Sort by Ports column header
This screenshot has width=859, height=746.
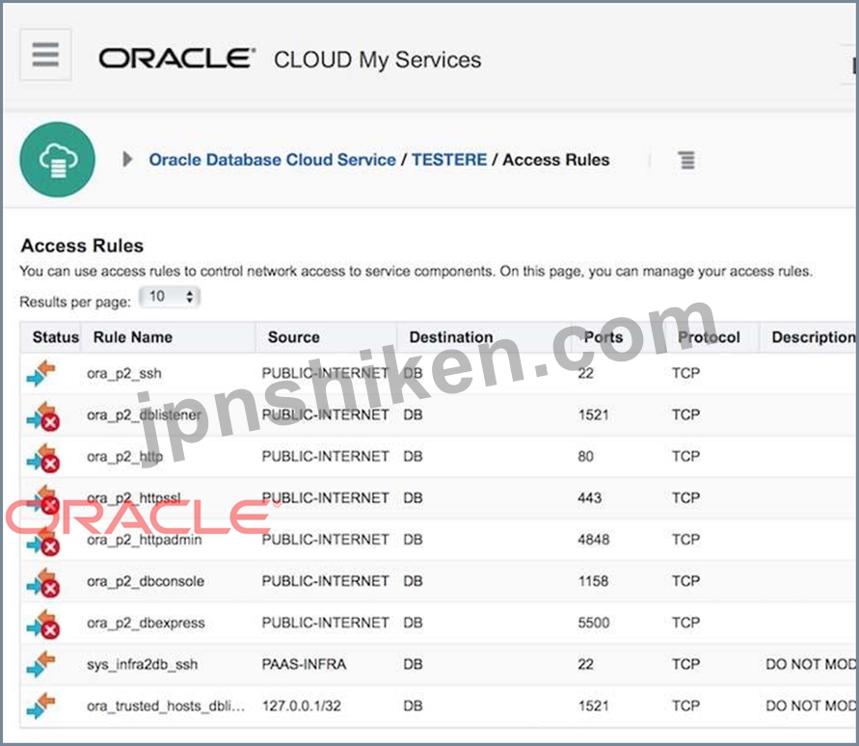tap(604, 336)
